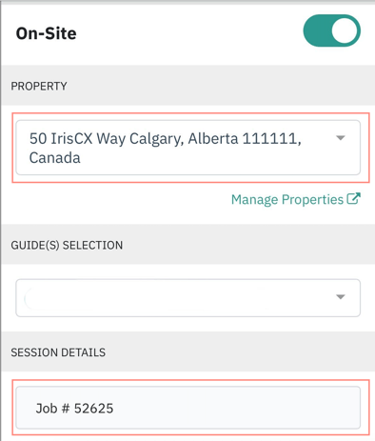The image size is (375, 441).
Task: Open the empty Guide(s) Selection dropdown
Action: coord(188,298)
